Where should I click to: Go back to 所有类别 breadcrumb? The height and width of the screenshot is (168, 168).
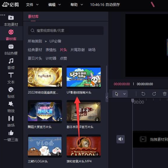click(35, 41)
